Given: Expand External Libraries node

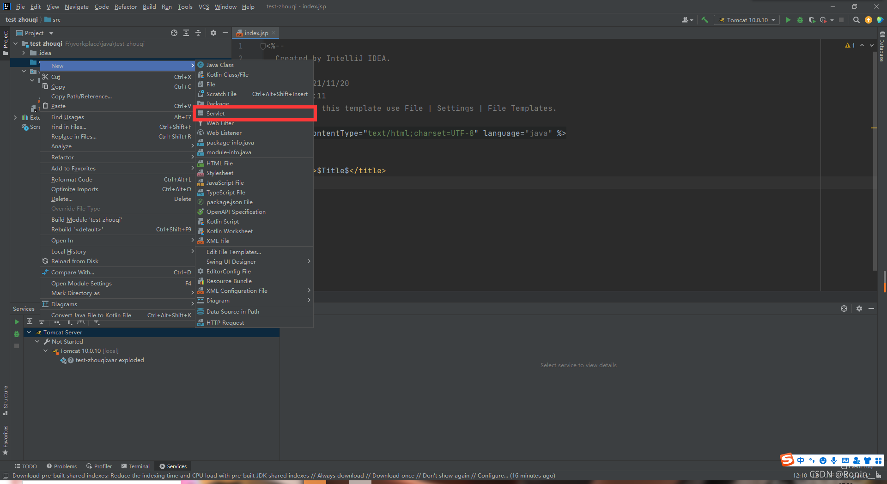Looking at the screenshot, I should 16,117.
